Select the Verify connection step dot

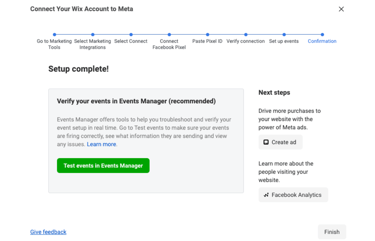[x=246, y=35]
